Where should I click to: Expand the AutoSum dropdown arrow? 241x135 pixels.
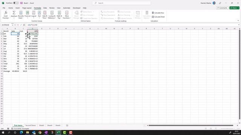coord(14,18)
